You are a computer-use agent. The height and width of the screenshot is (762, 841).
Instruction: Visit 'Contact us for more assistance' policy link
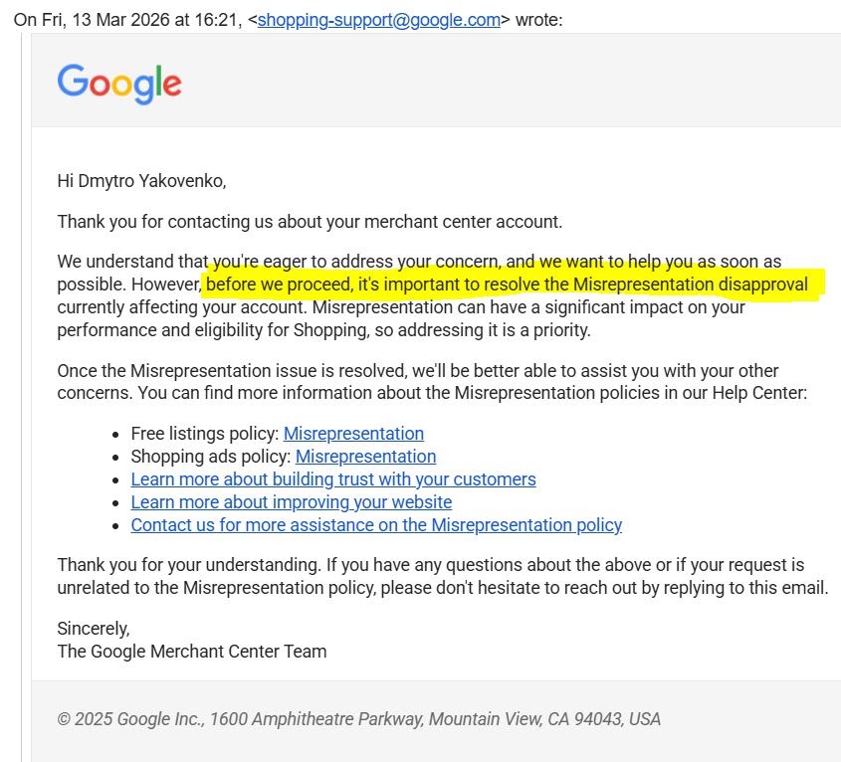[x=376, y=525]
